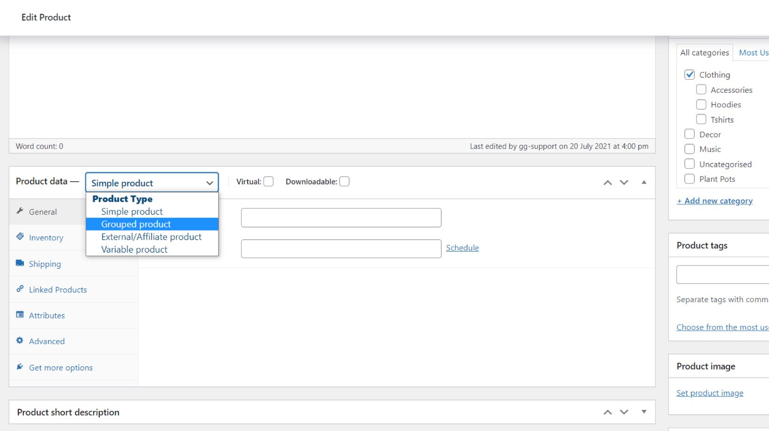769x431 pixels.
Task: Select the General tab wrench icon
Action: click(x=20, y=211)
